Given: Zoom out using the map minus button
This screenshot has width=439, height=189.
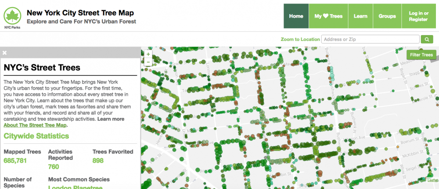Looking at the screenshot, I should tap(148, 62).
